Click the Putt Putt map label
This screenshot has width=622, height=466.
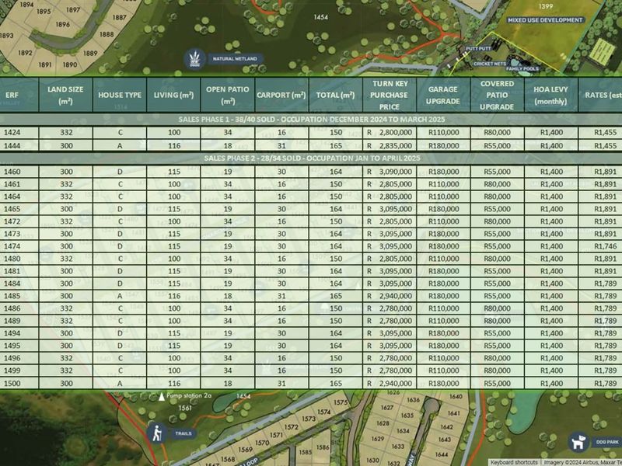[477, 47]
